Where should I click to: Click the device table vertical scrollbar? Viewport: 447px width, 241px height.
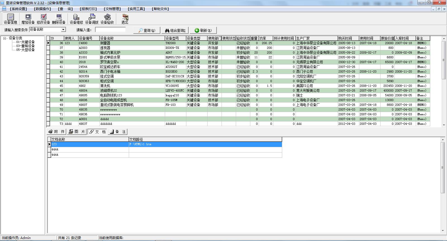[x=444, y=84]
